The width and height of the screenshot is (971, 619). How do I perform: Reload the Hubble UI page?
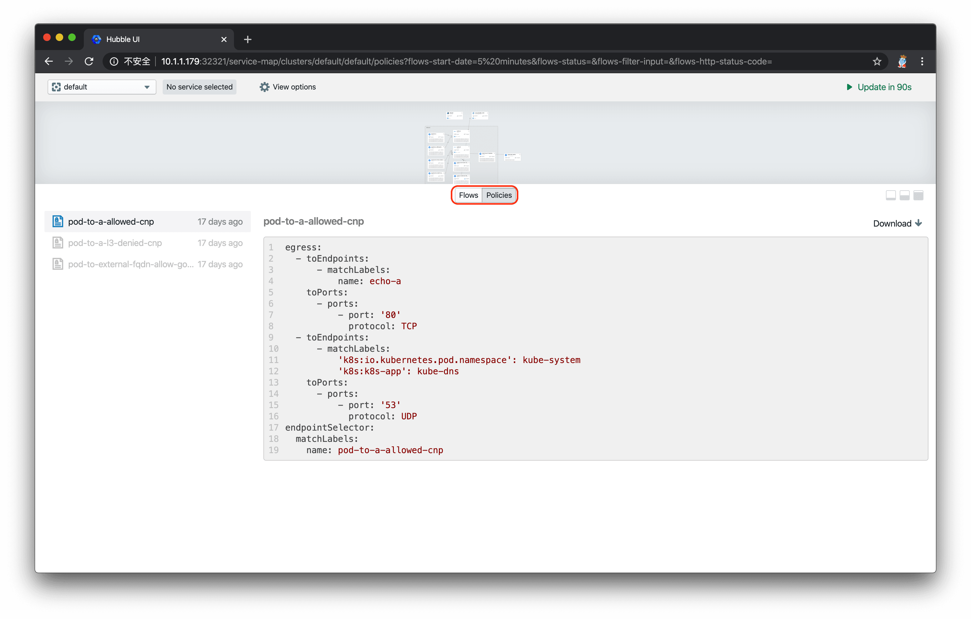point(89,61)
